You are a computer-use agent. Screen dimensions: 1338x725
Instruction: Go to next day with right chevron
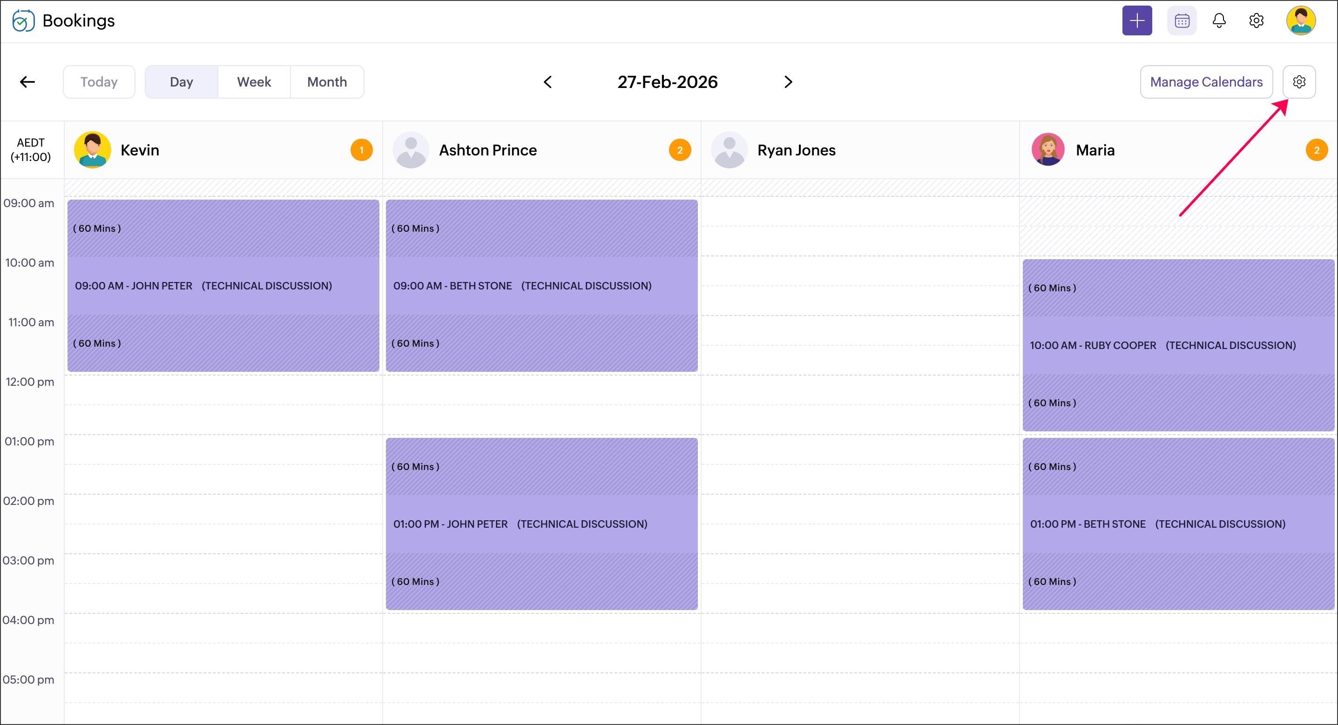(788, 81)
